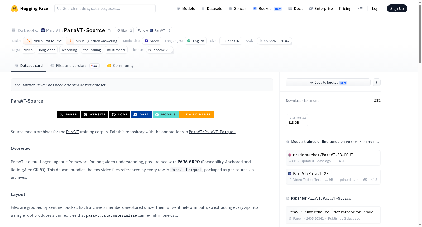The height and width of the screenshot is (227, 422).
Task: Click the Datasets: breadcrumb label
Action: click(x=28, y=30)
